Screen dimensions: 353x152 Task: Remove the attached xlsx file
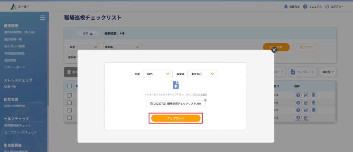205,100
